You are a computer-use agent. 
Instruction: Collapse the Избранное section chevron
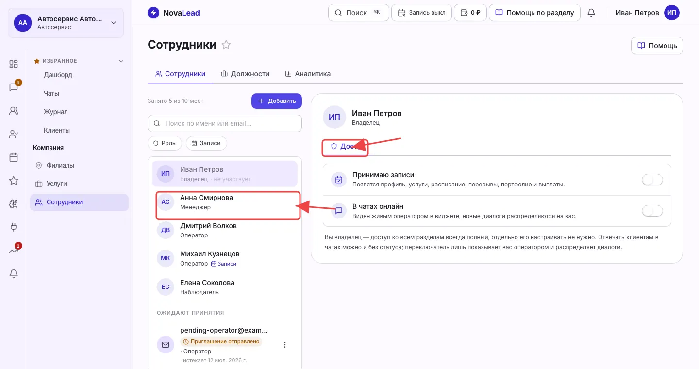[121, 61]
